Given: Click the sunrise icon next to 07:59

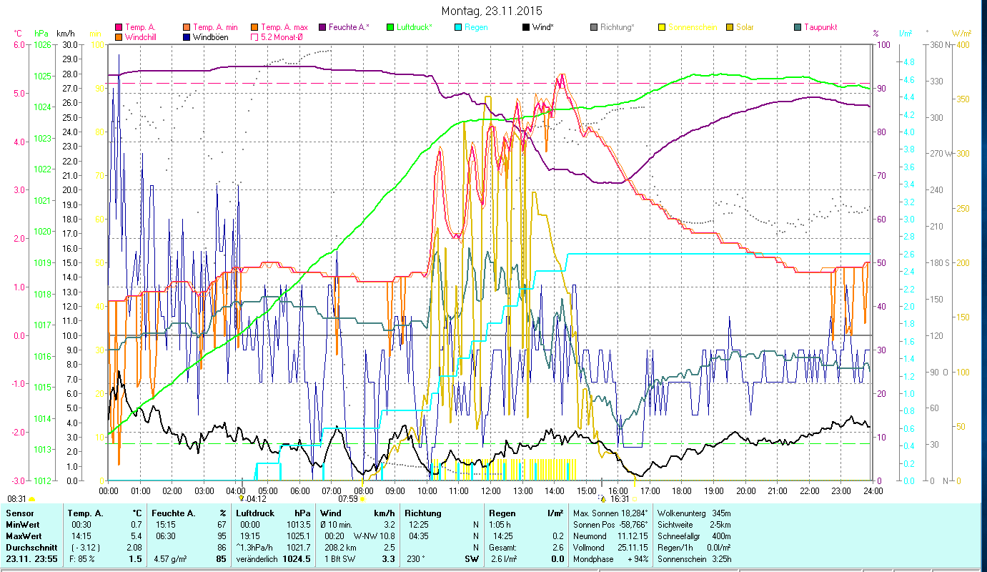Looking at the screenshot, I should click(x=362, y=499).
